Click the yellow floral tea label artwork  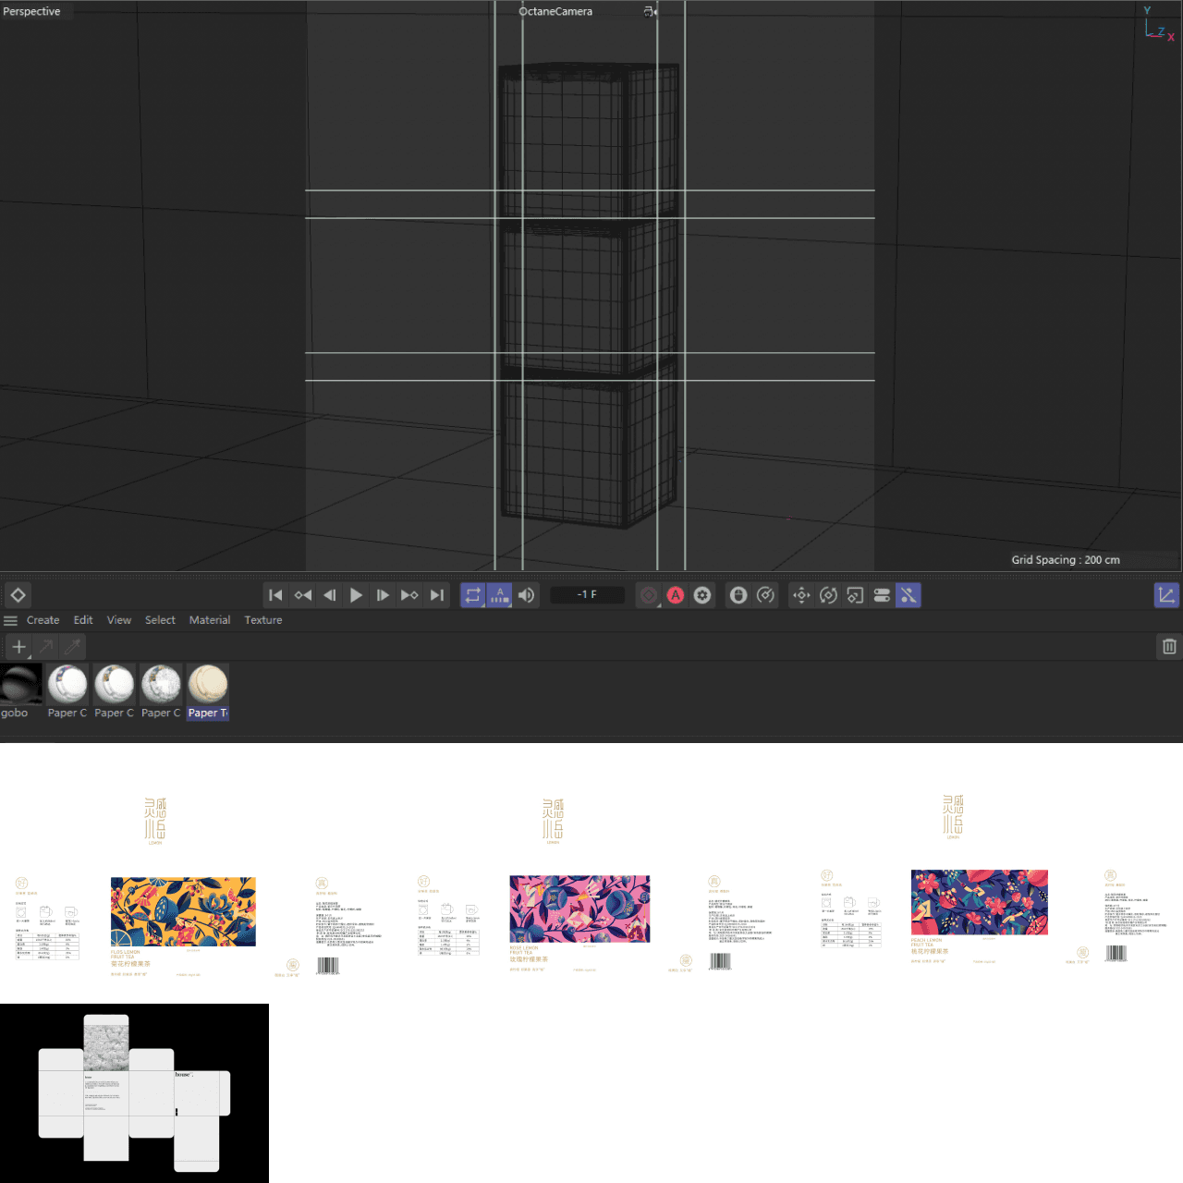point(183,912)
